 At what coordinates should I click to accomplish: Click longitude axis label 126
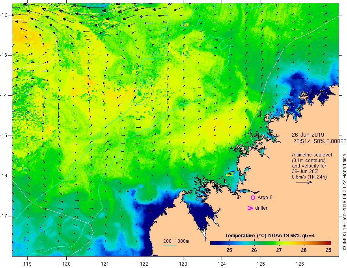pos(300,264)
